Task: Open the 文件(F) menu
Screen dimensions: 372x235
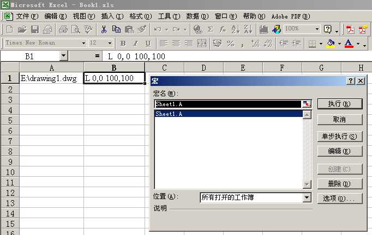Action: click(x=27, y=16)
